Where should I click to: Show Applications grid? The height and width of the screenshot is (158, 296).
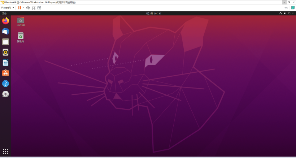click(x=5, y=151)
